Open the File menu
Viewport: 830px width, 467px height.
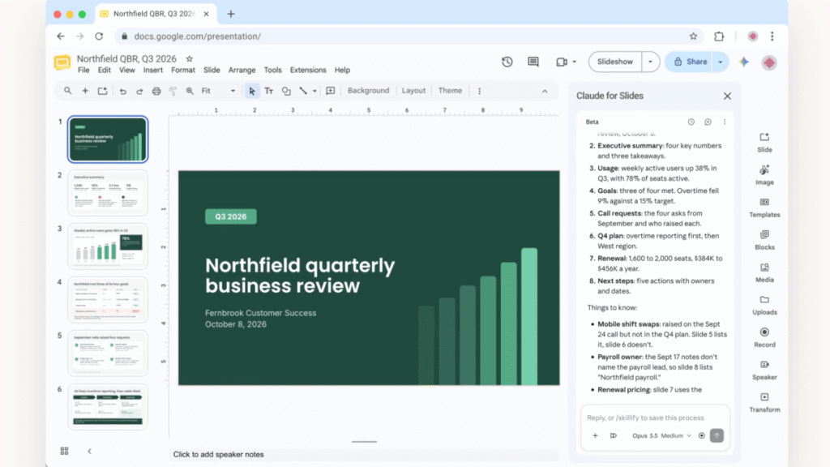[83, 70]
